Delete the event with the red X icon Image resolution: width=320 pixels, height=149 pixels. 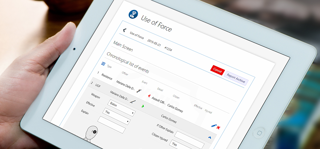click(x=219, y=128)
